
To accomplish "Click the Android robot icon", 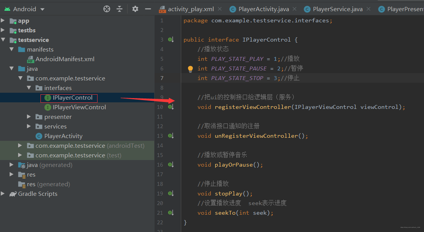I will coord(7,9).
